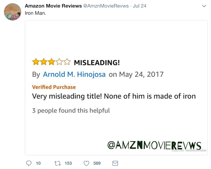Open the Amazon Movie Reviews profile avatar
211x169 pixels.
tap(13, 12)
